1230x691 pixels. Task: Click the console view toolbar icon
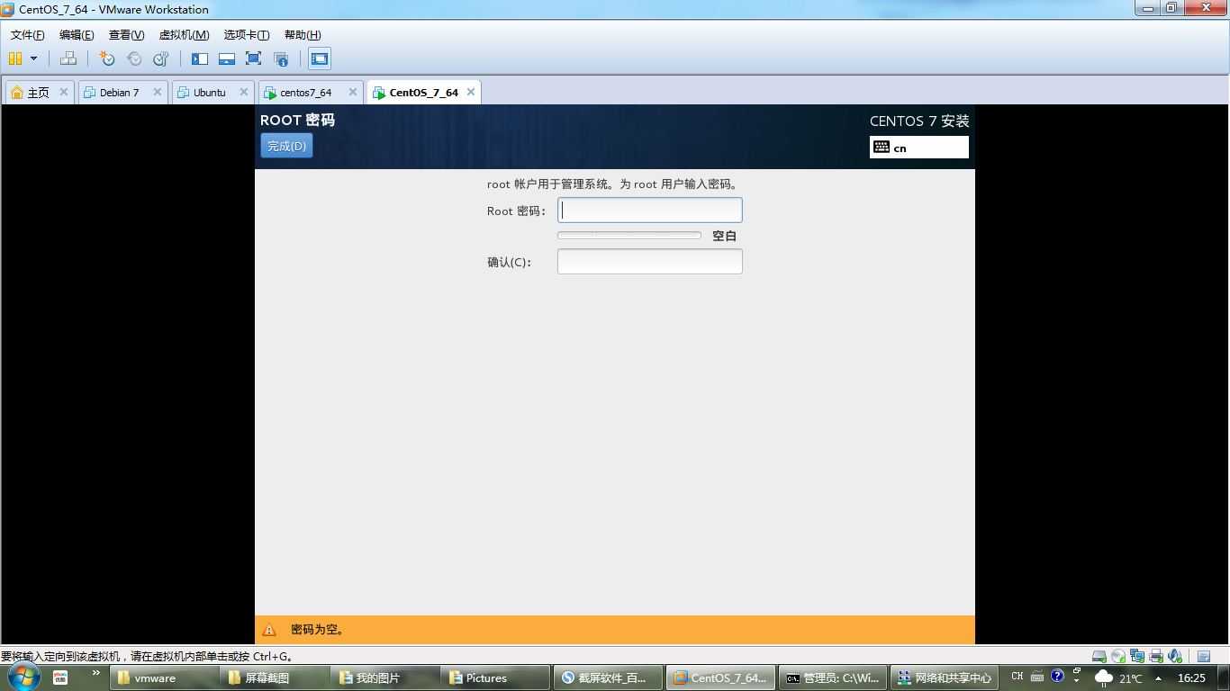(x=319, y=58)
